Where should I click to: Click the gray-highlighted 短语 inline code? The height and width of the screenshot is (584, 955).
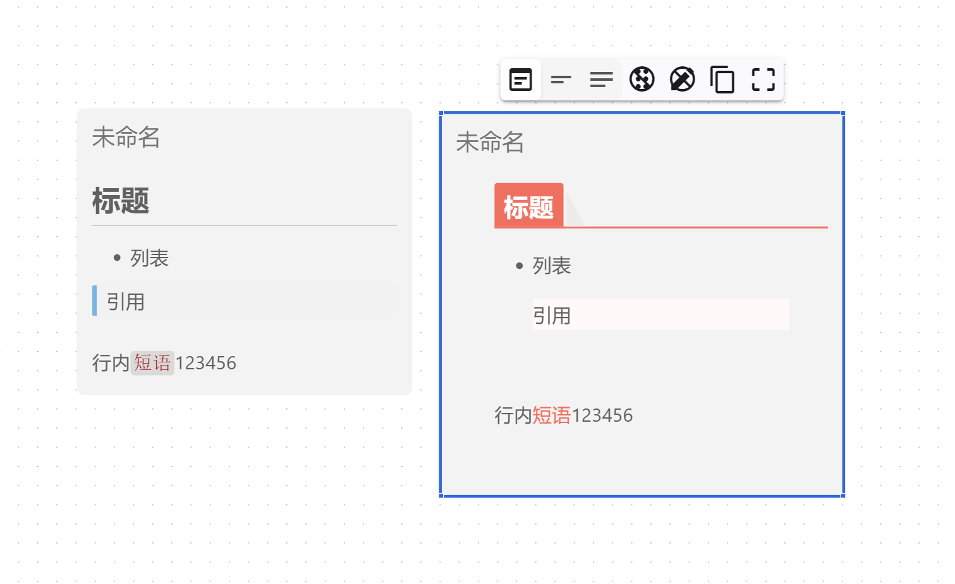coord(152,363)
